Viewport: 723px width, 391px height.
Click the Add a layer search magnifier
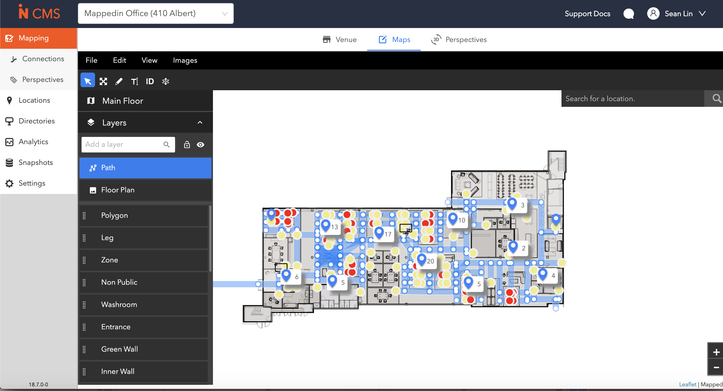pos(166,144)
